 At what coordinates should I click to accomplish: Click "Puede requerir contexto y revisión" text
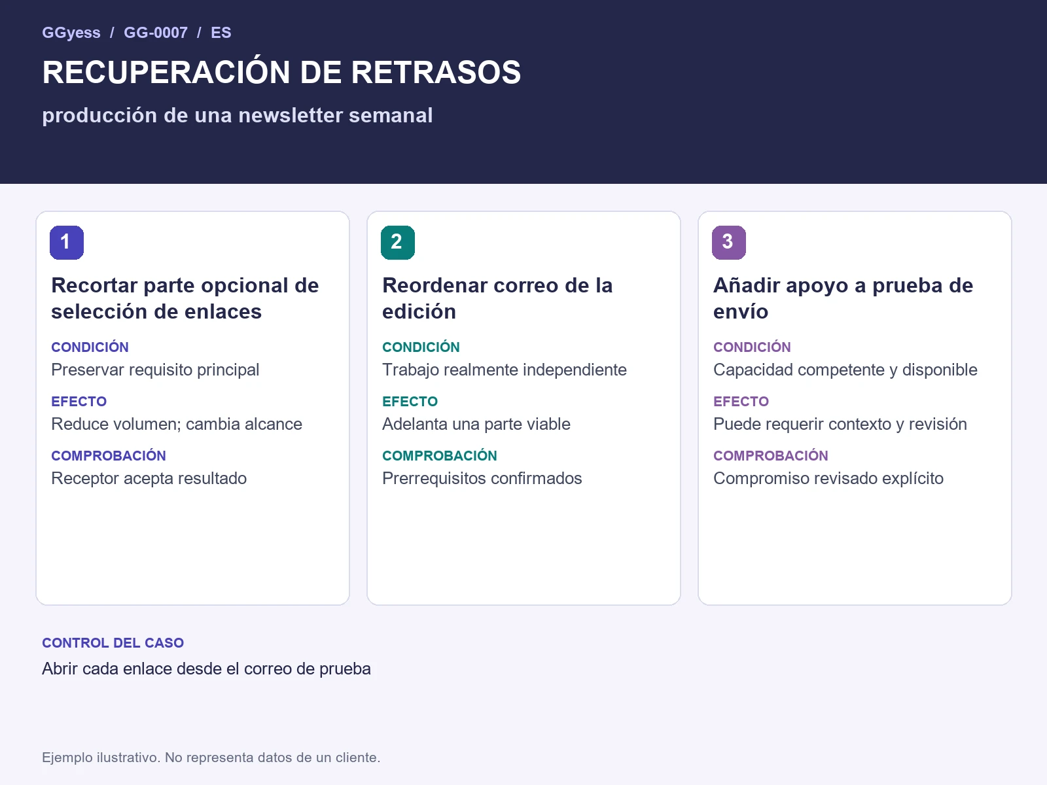tap(840, 425)
